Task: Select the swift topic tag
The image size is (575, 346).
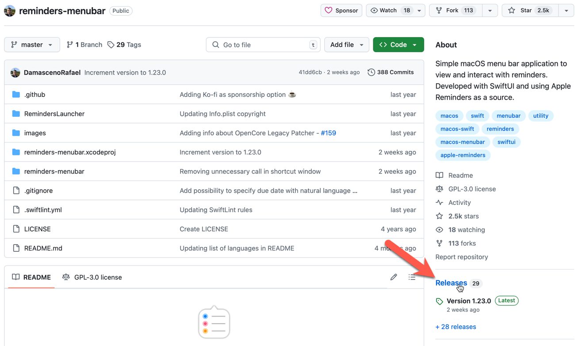Action: [477, 116]
